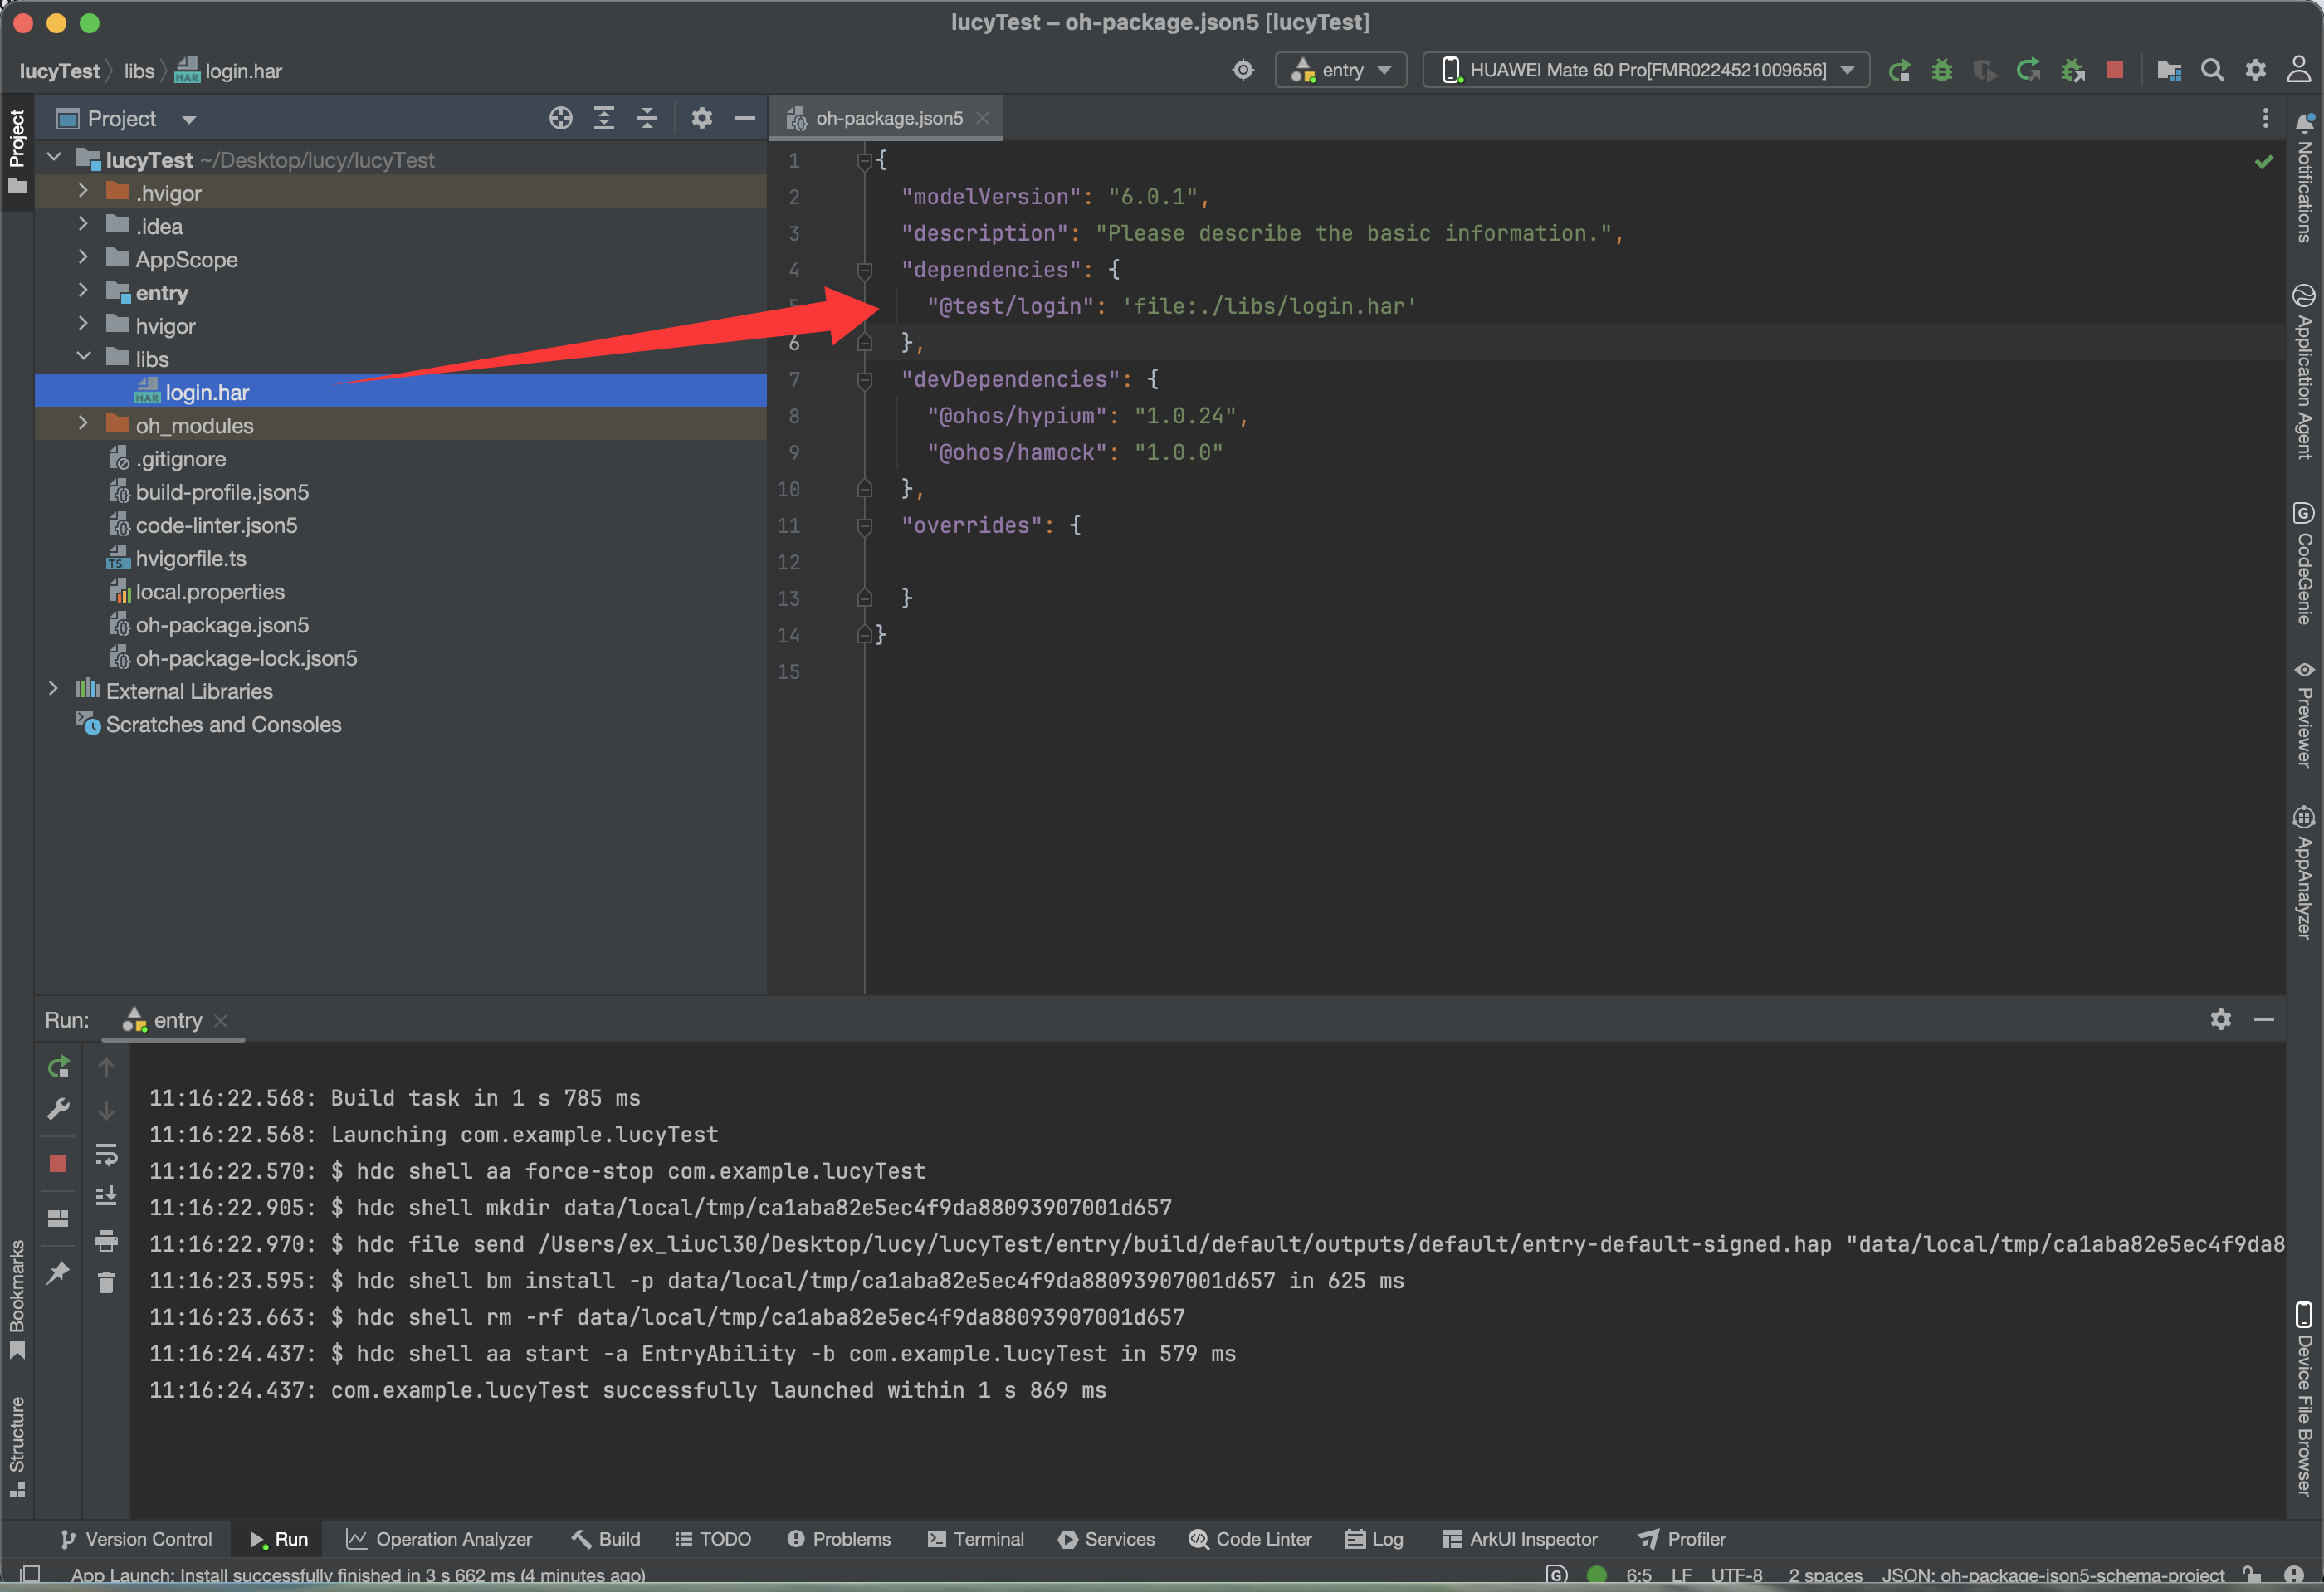Collapse the dependencies block fold marker

pyautogui.click(x=864, y=270)
